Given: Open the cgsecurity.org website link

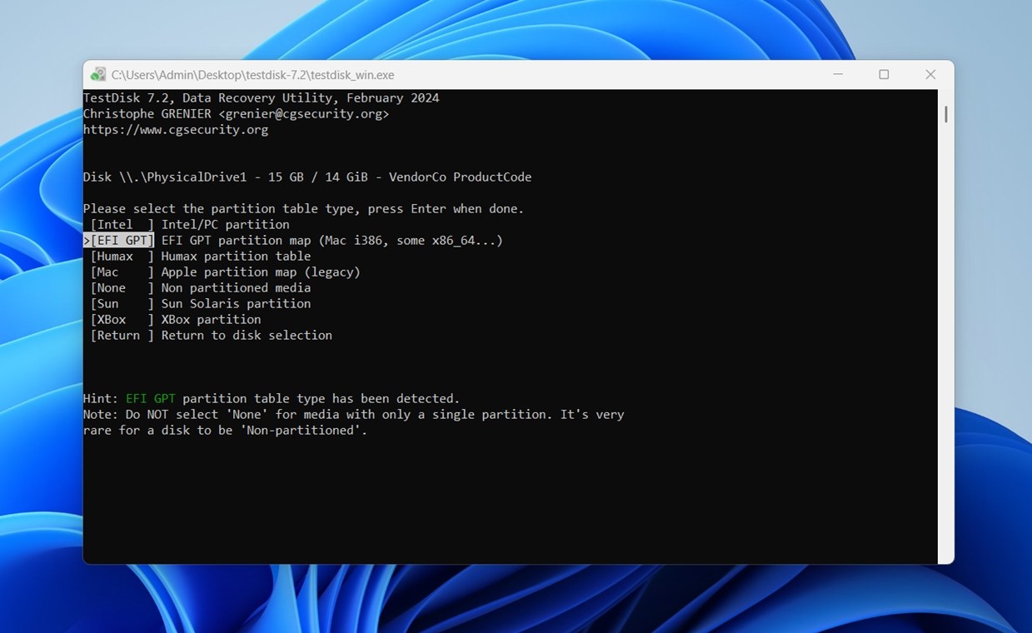Looking at the screenshot, I should click(175, 129).
